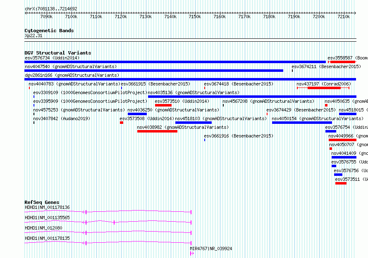Click the chrX:7081138..7214692 coordinate text
Screen dimensions: 368x258
pos(51,9)
